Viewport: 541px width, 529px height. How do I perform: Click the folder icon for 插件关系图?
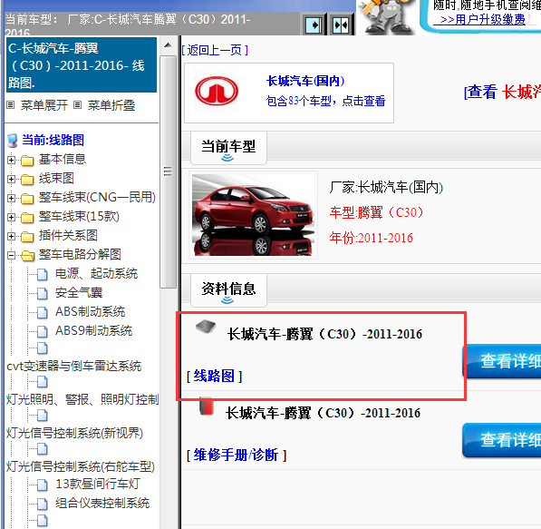[x=27, y=236]
